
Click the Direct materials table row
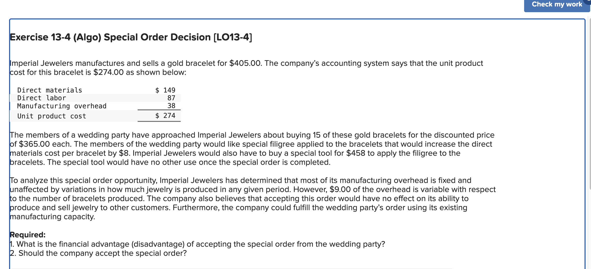coord(49,90)
